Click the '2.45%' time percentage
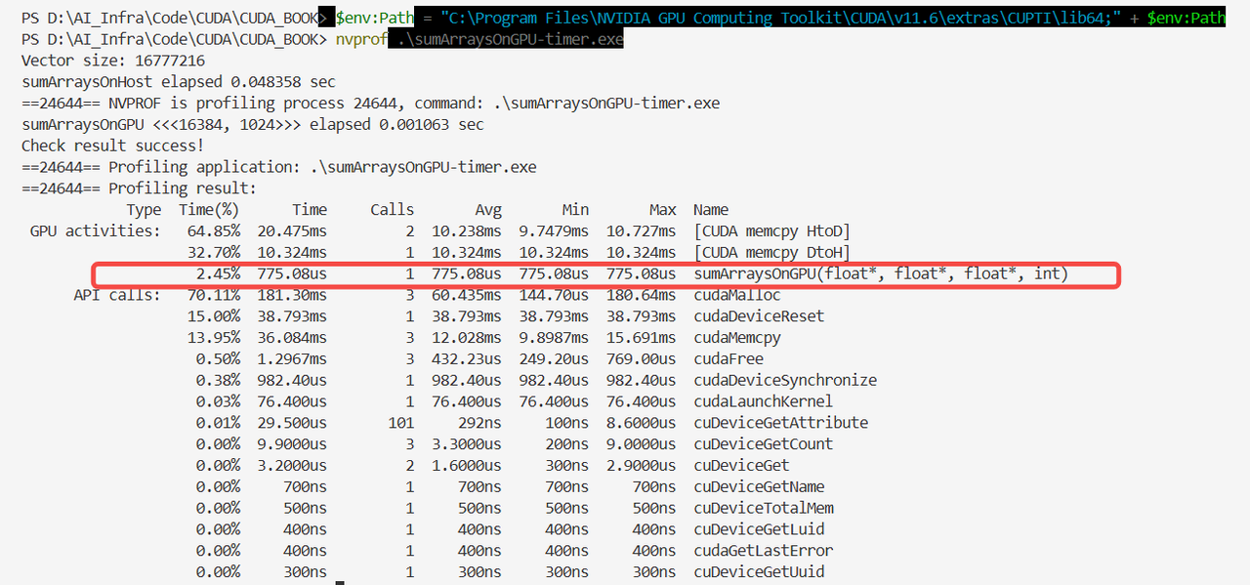Viewport: 1250px width, 585px height. (218, 273)
